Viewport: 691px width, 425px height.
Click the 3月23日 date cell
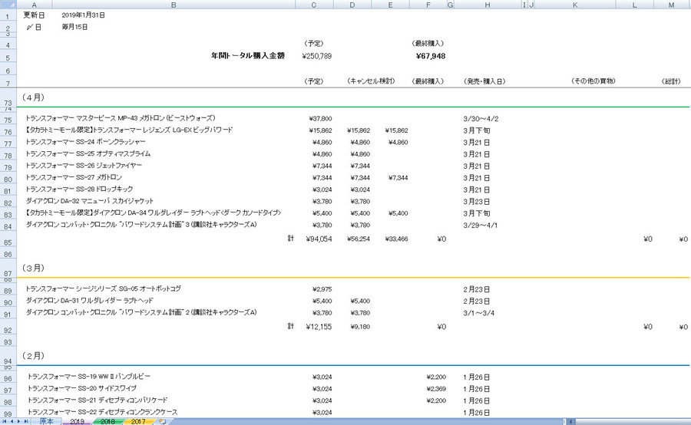point(476,202)
